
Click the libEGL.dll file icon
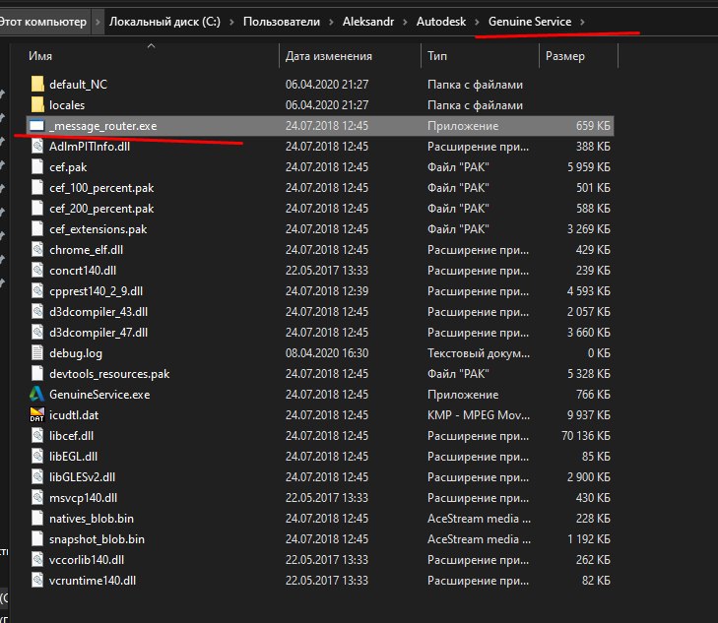[x=37, y=456]
